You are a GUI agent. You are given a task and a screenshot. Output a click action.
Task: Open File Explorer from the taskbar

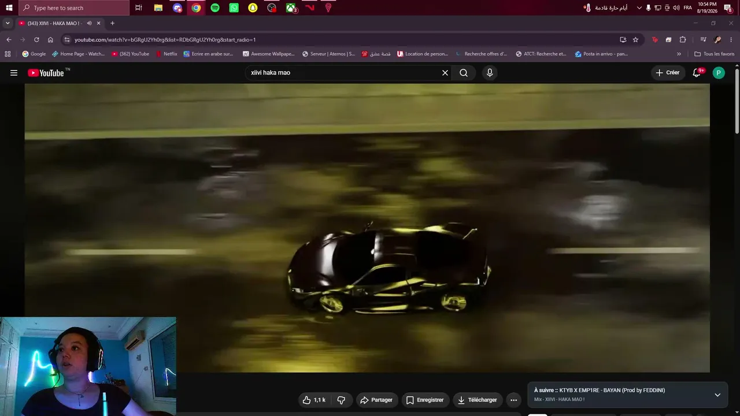[158, 8]
